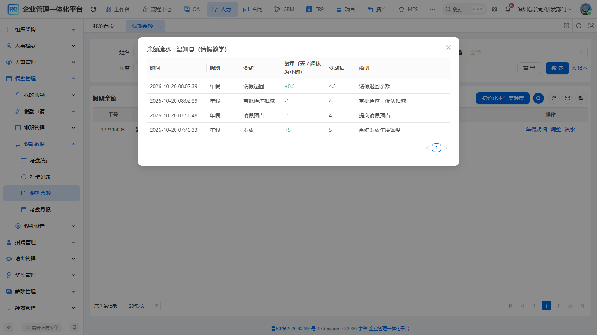
Task: Click the 重置 button
Action: (x=529, y=68)
